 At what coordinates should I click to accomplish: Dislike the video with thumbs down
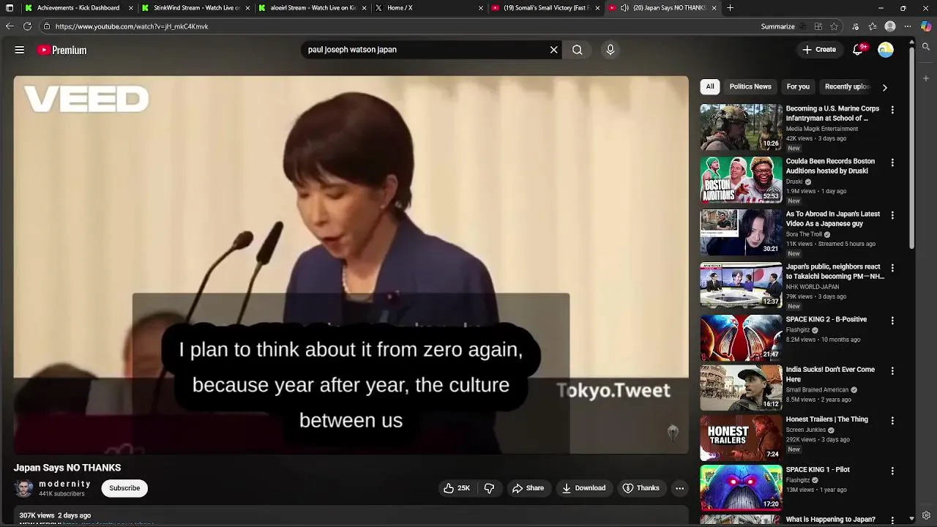pos(490,488)
